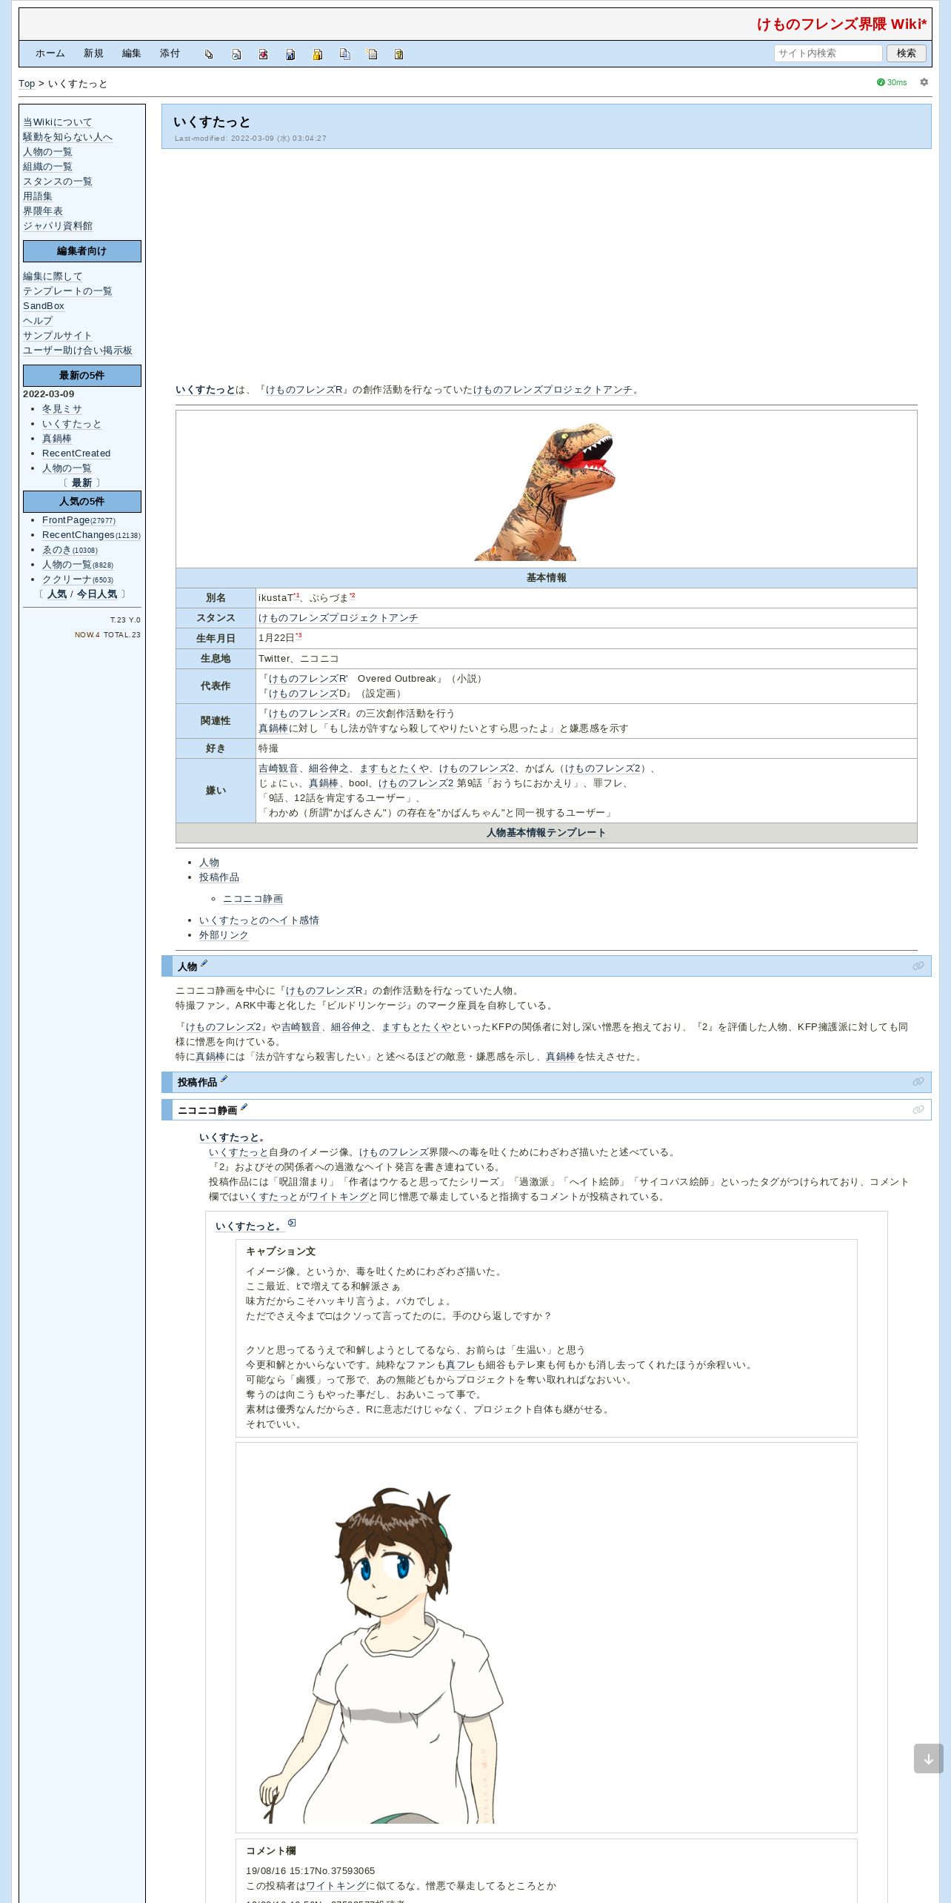This screenshot has height=1903, width=951.
Task: Click the 今日人気 link
Action: coord(97,594)
